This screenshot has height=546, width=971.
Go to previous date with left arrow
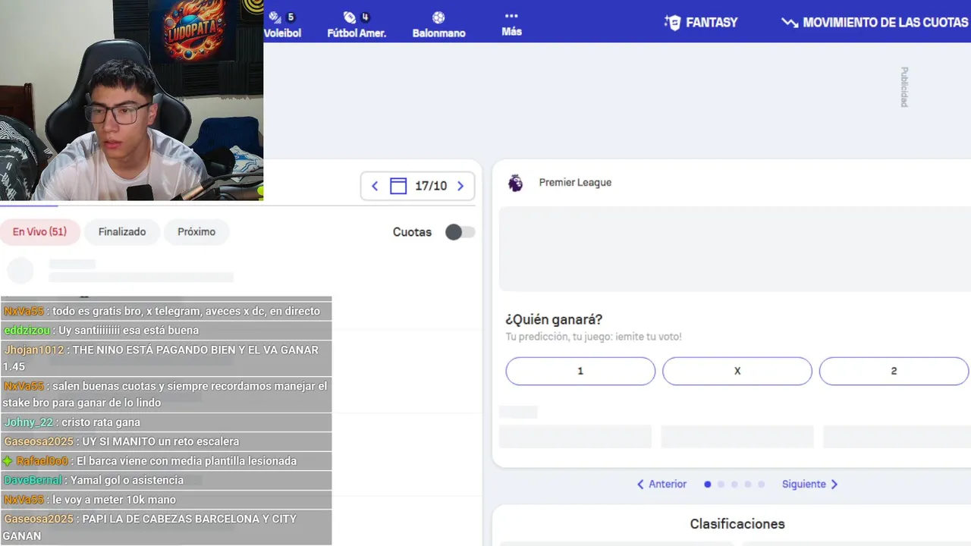point(375,186)
